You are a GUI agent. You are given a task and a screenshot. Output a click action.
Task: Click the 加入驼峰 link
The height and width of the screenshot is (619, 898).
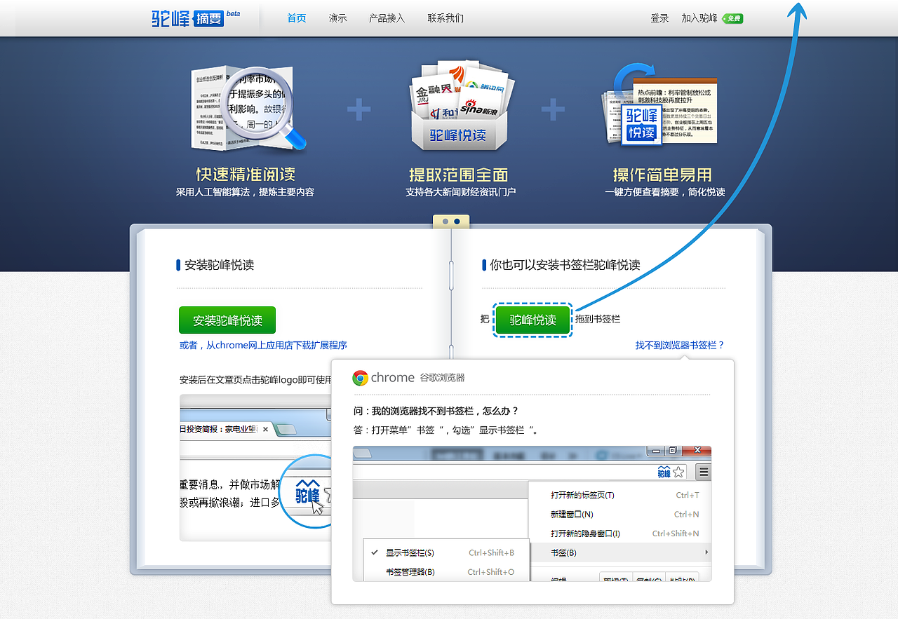point(699,18)
